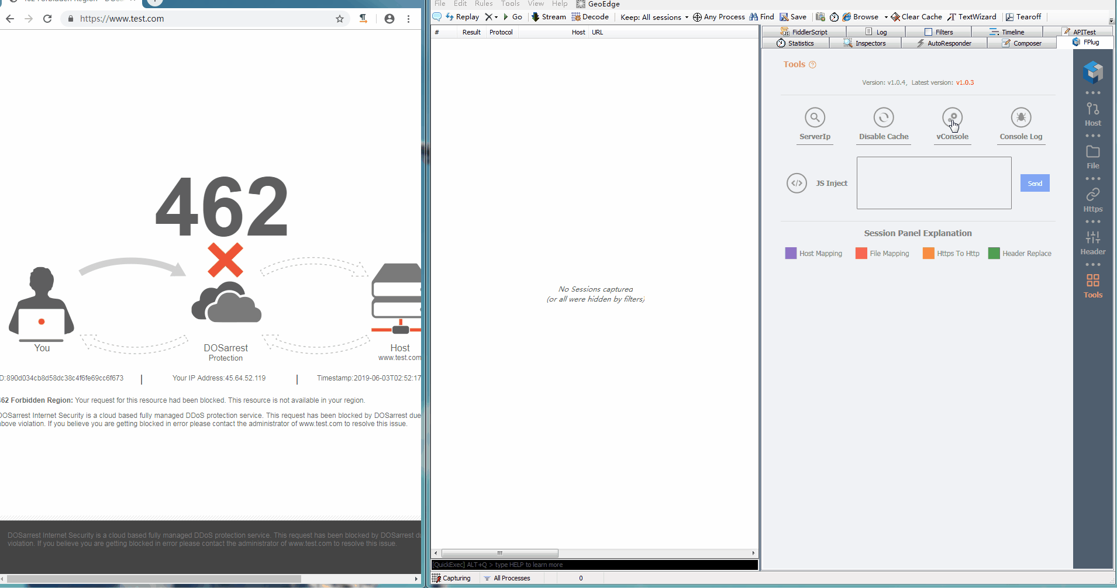Click the Tools help question mark icon
Viewport: 1117px width, 588px height.
(812, 64)
